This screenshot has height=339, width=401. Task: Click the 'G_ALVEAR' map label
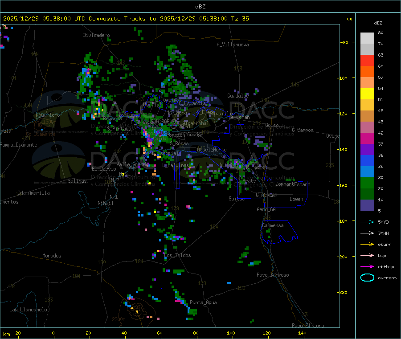[x=266, y=195]
